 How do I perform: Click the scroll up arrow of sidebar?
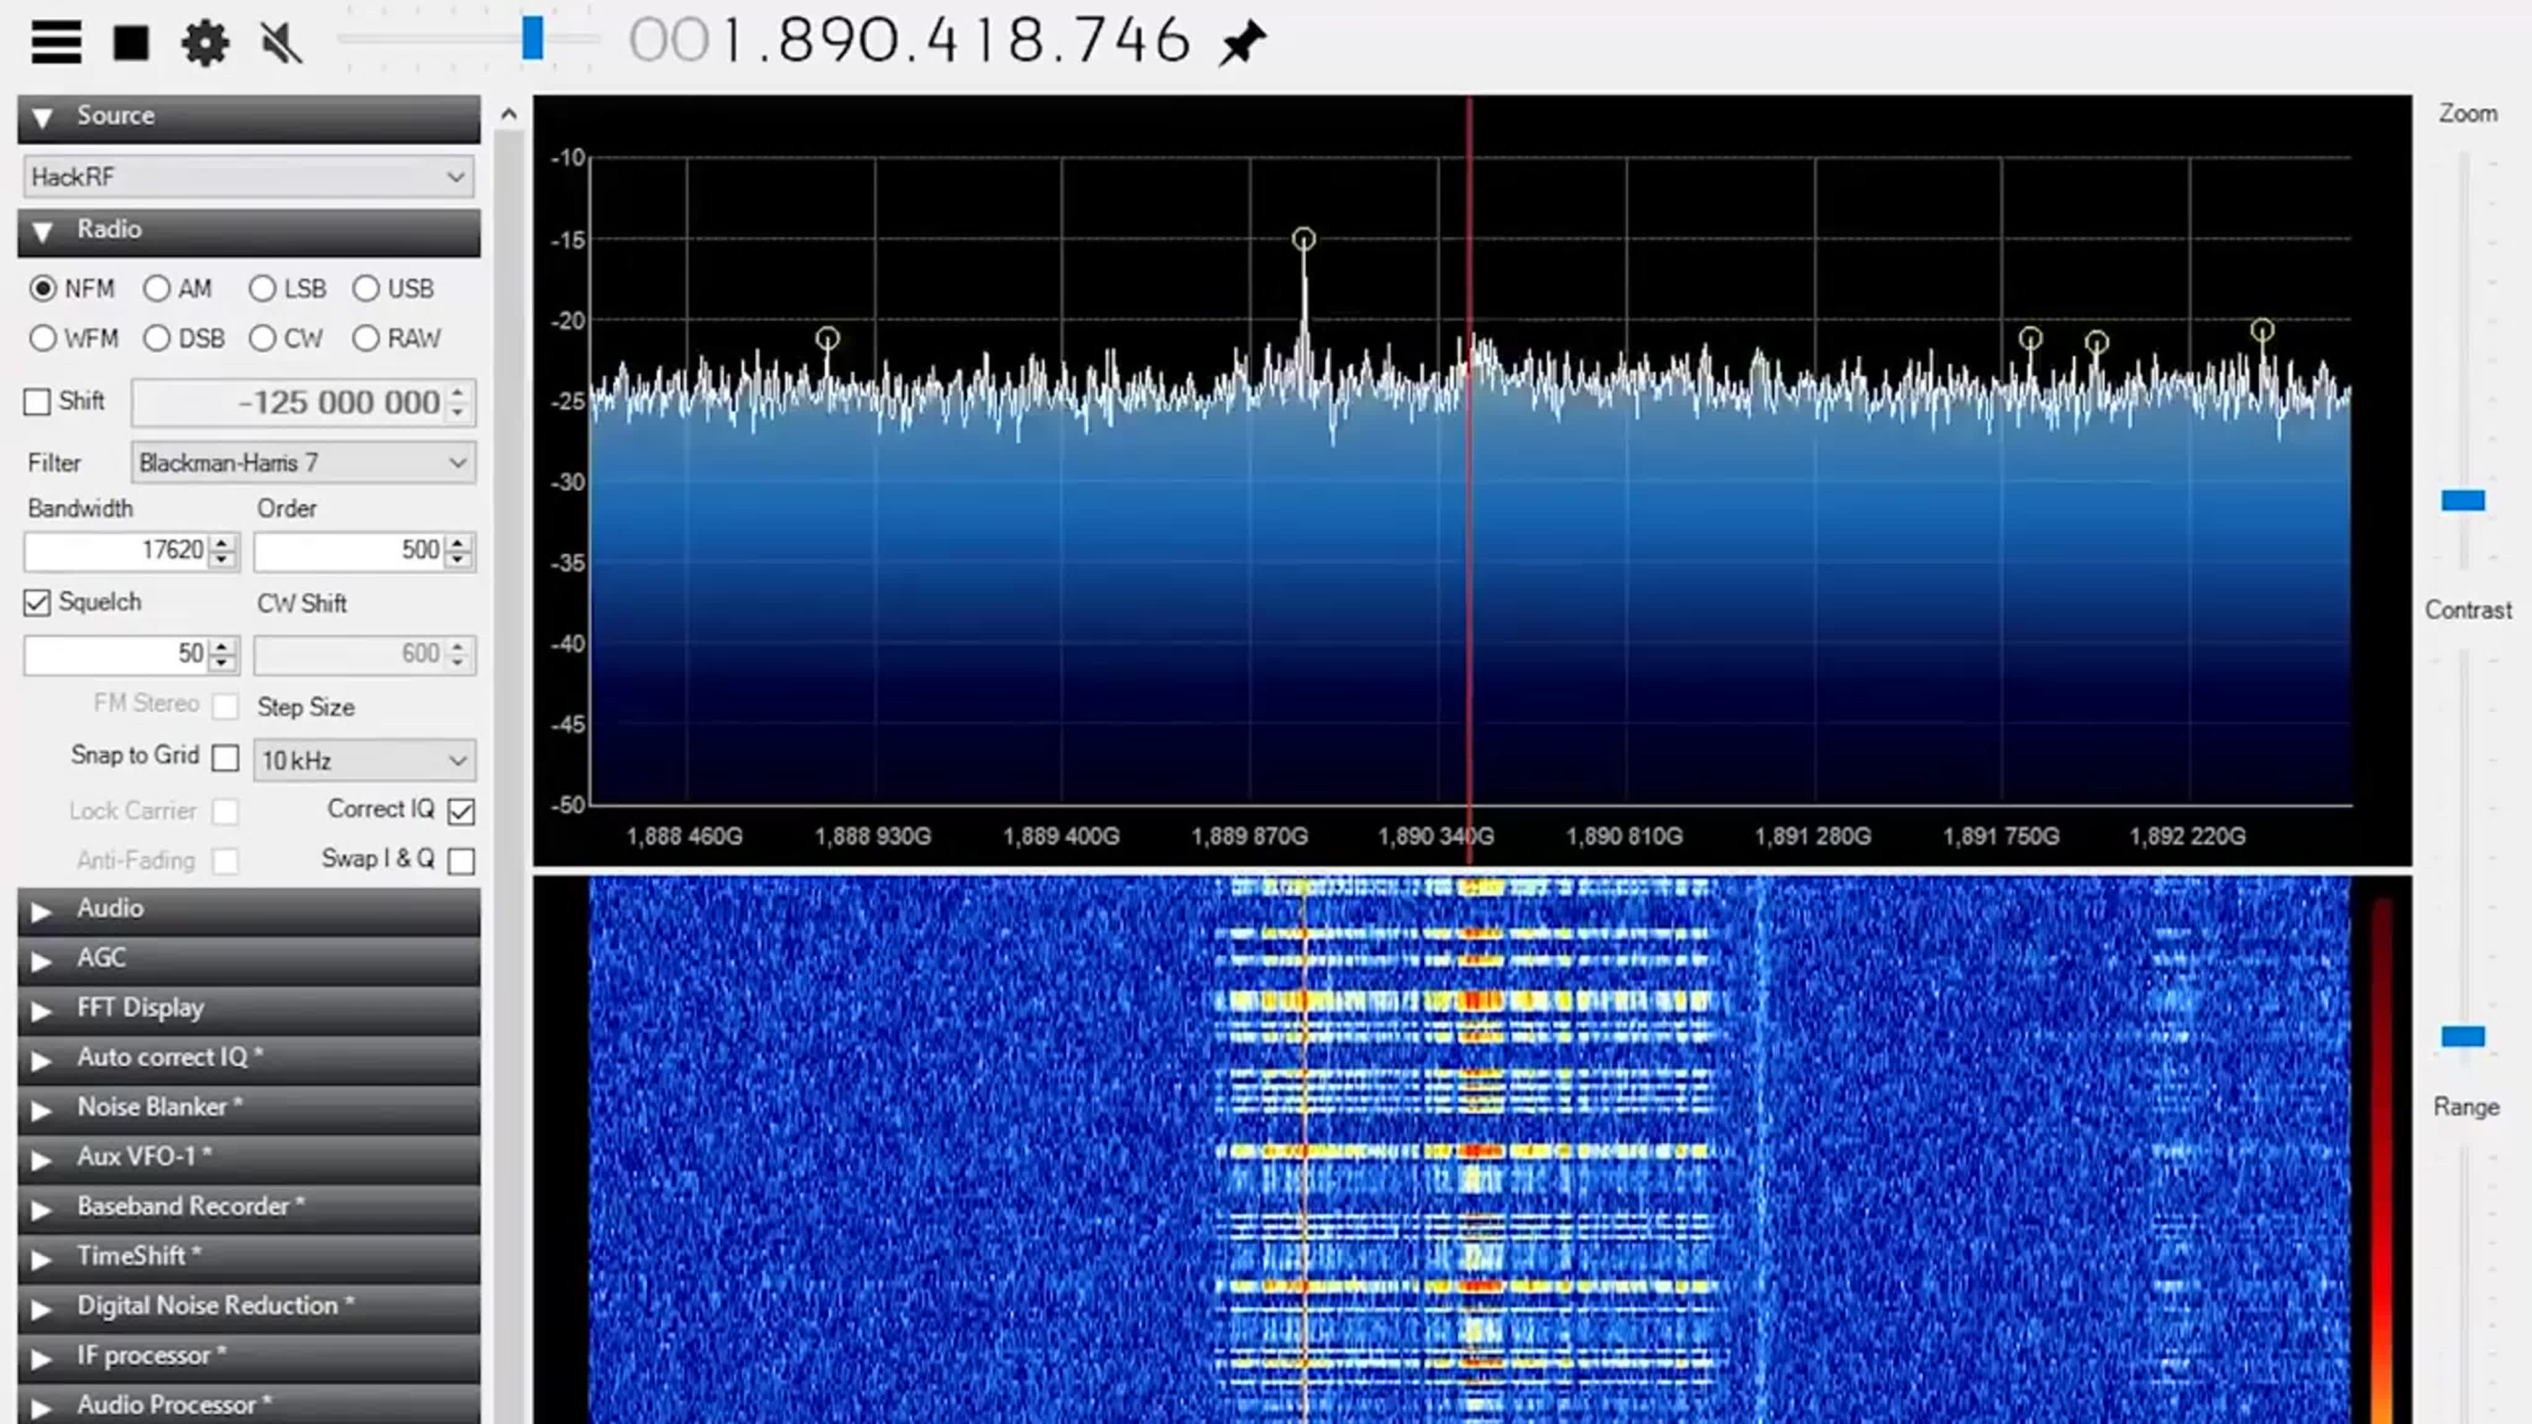pyautogui.click(x=508, y=115)
